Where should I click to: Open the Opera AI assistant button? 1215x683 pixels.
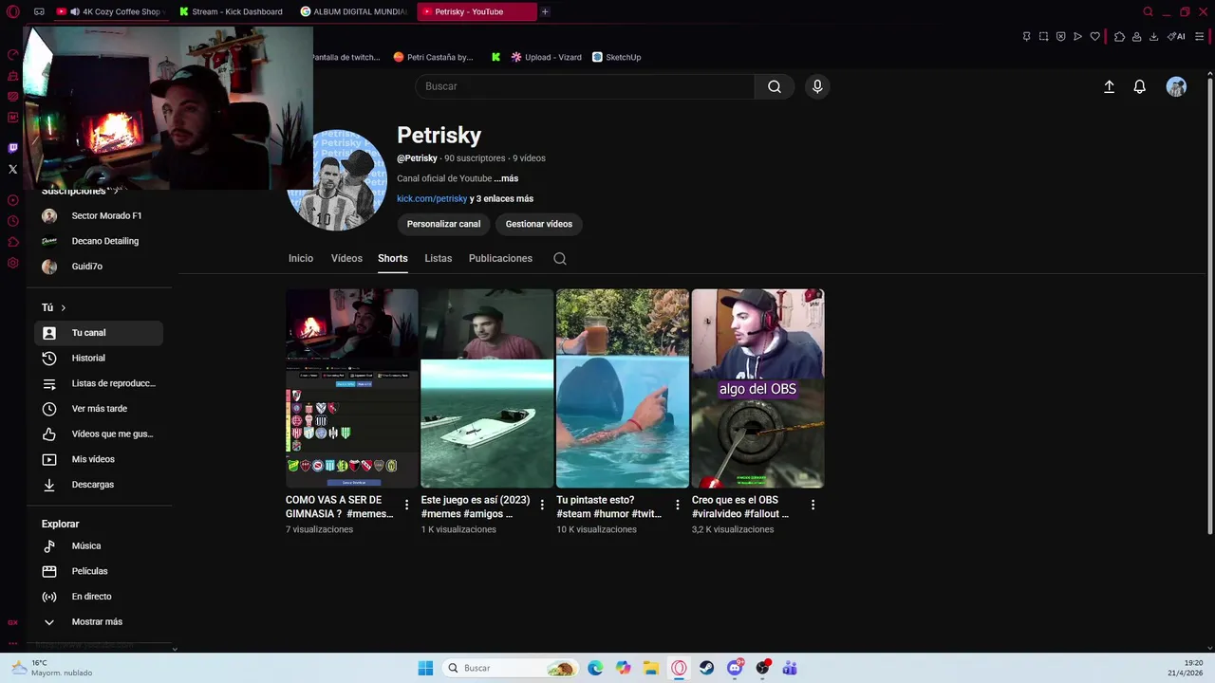(x=1176, y=37)
